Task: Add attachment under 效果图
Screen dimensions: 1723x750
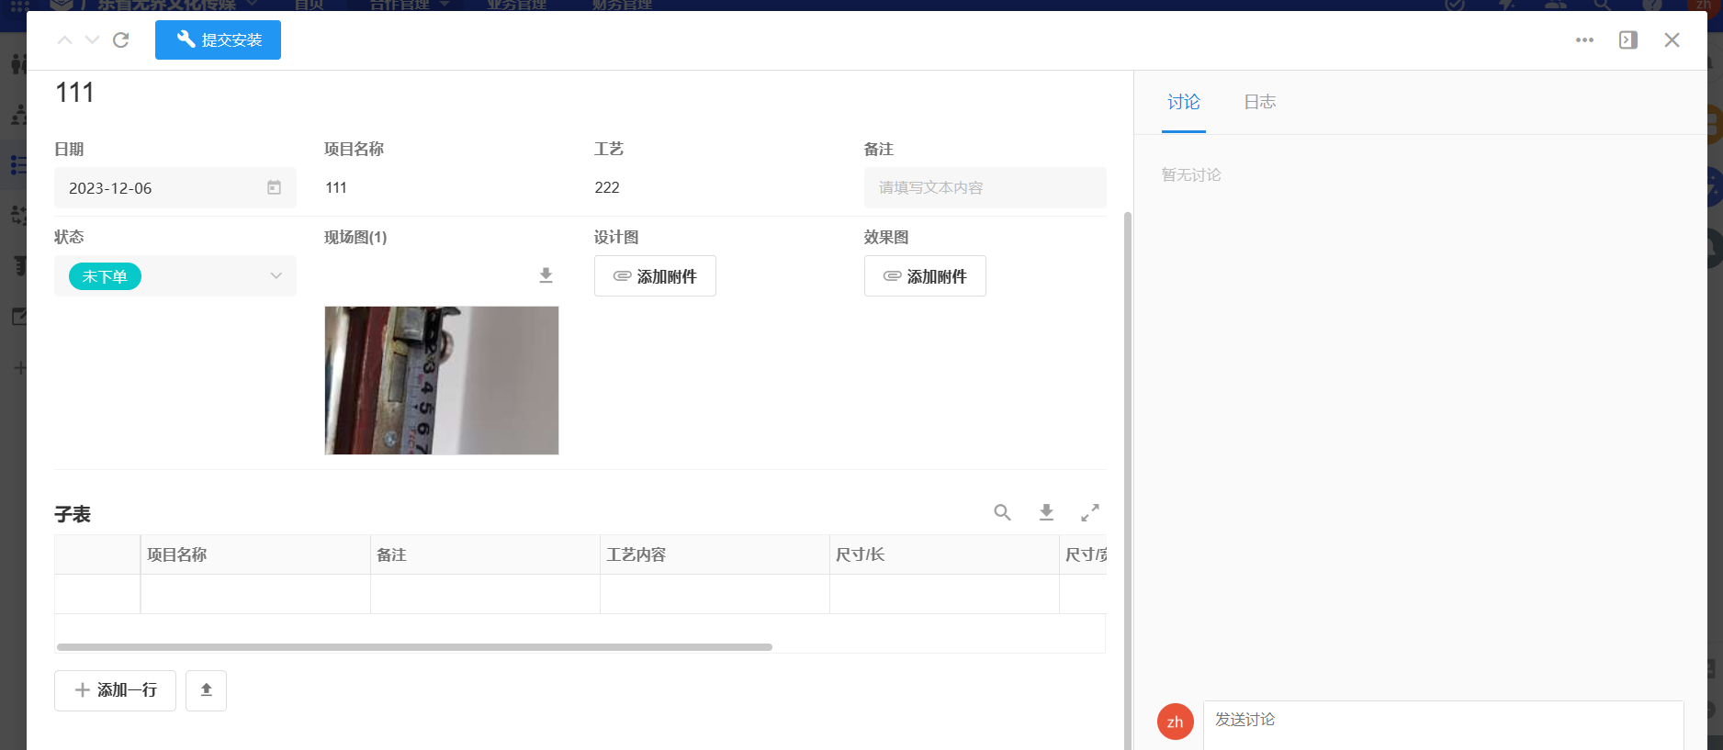Action: click(x=925, y=276)
